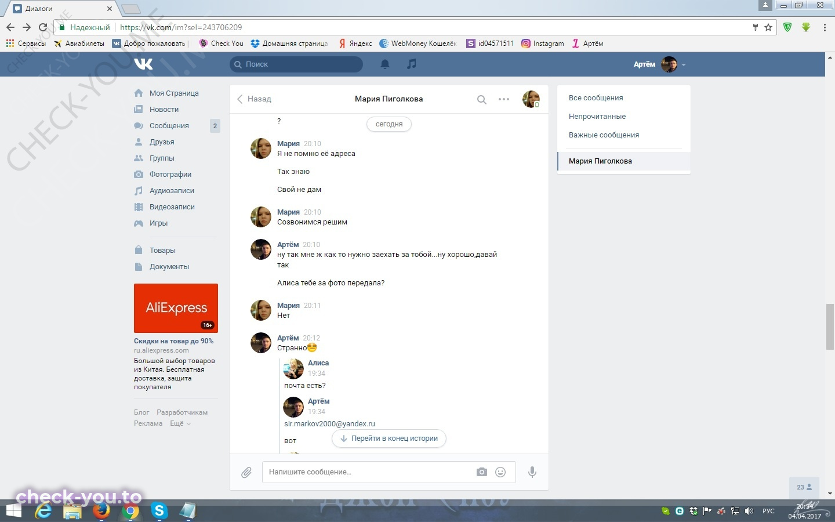Open the Скидки на товар до 90% ad link

[x=173, y=341]
